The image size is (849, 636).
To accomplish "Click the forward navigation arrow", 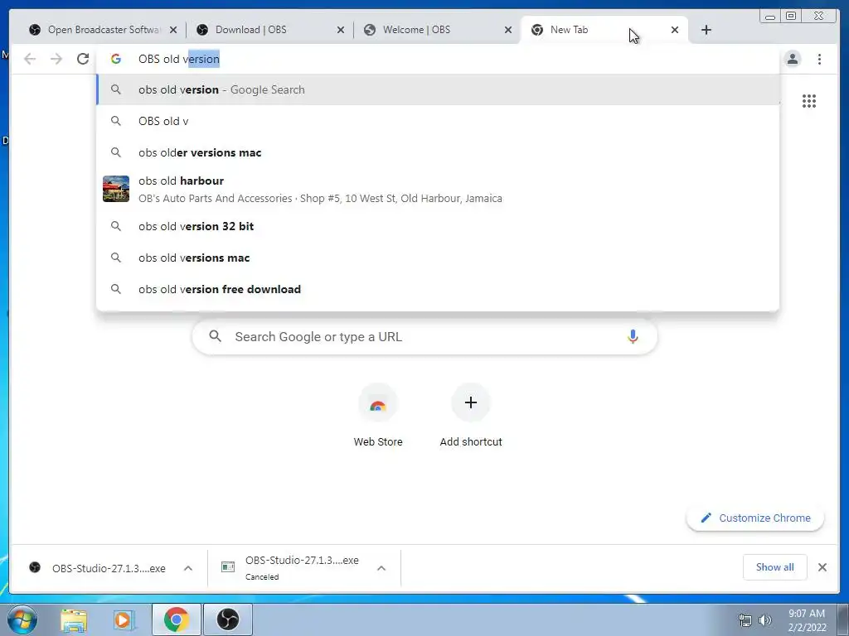I will tap(56, 59).
